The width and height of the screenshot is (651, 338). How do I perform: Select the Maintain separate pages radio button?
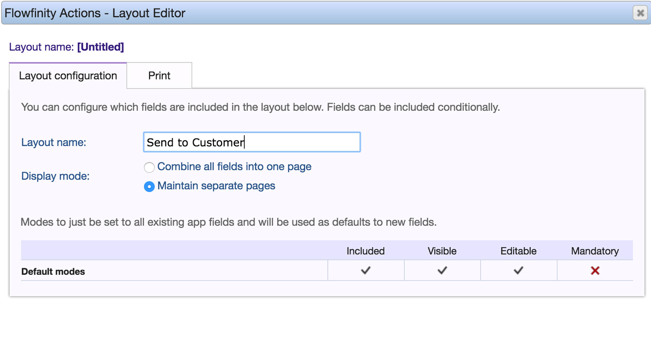pyautogui.click(x=149, y=187)
